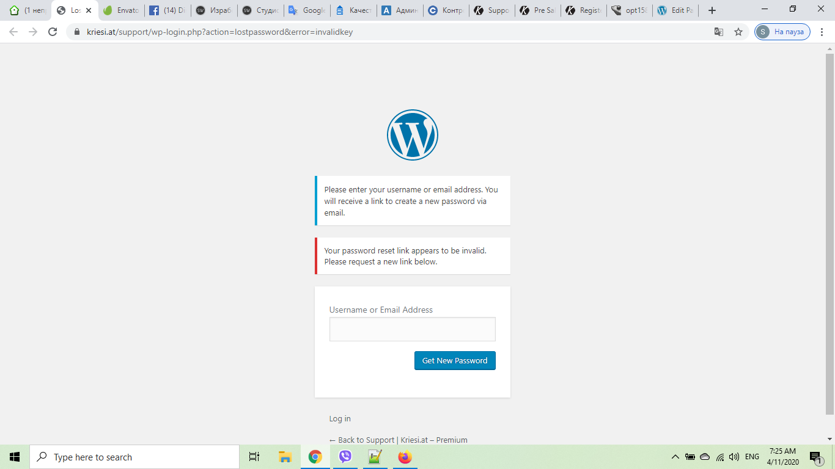Reload the page with the refresh icon
This screenshot has height=469, width=835.
(x=53, y=32)
